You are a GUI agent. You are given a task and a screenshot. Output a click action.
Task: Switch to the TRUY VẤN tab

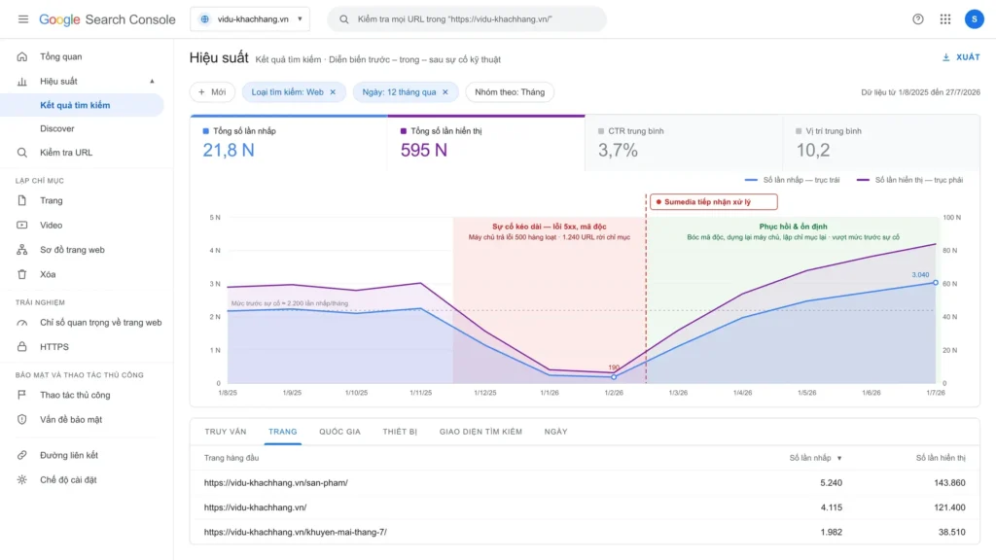point(226,432)
